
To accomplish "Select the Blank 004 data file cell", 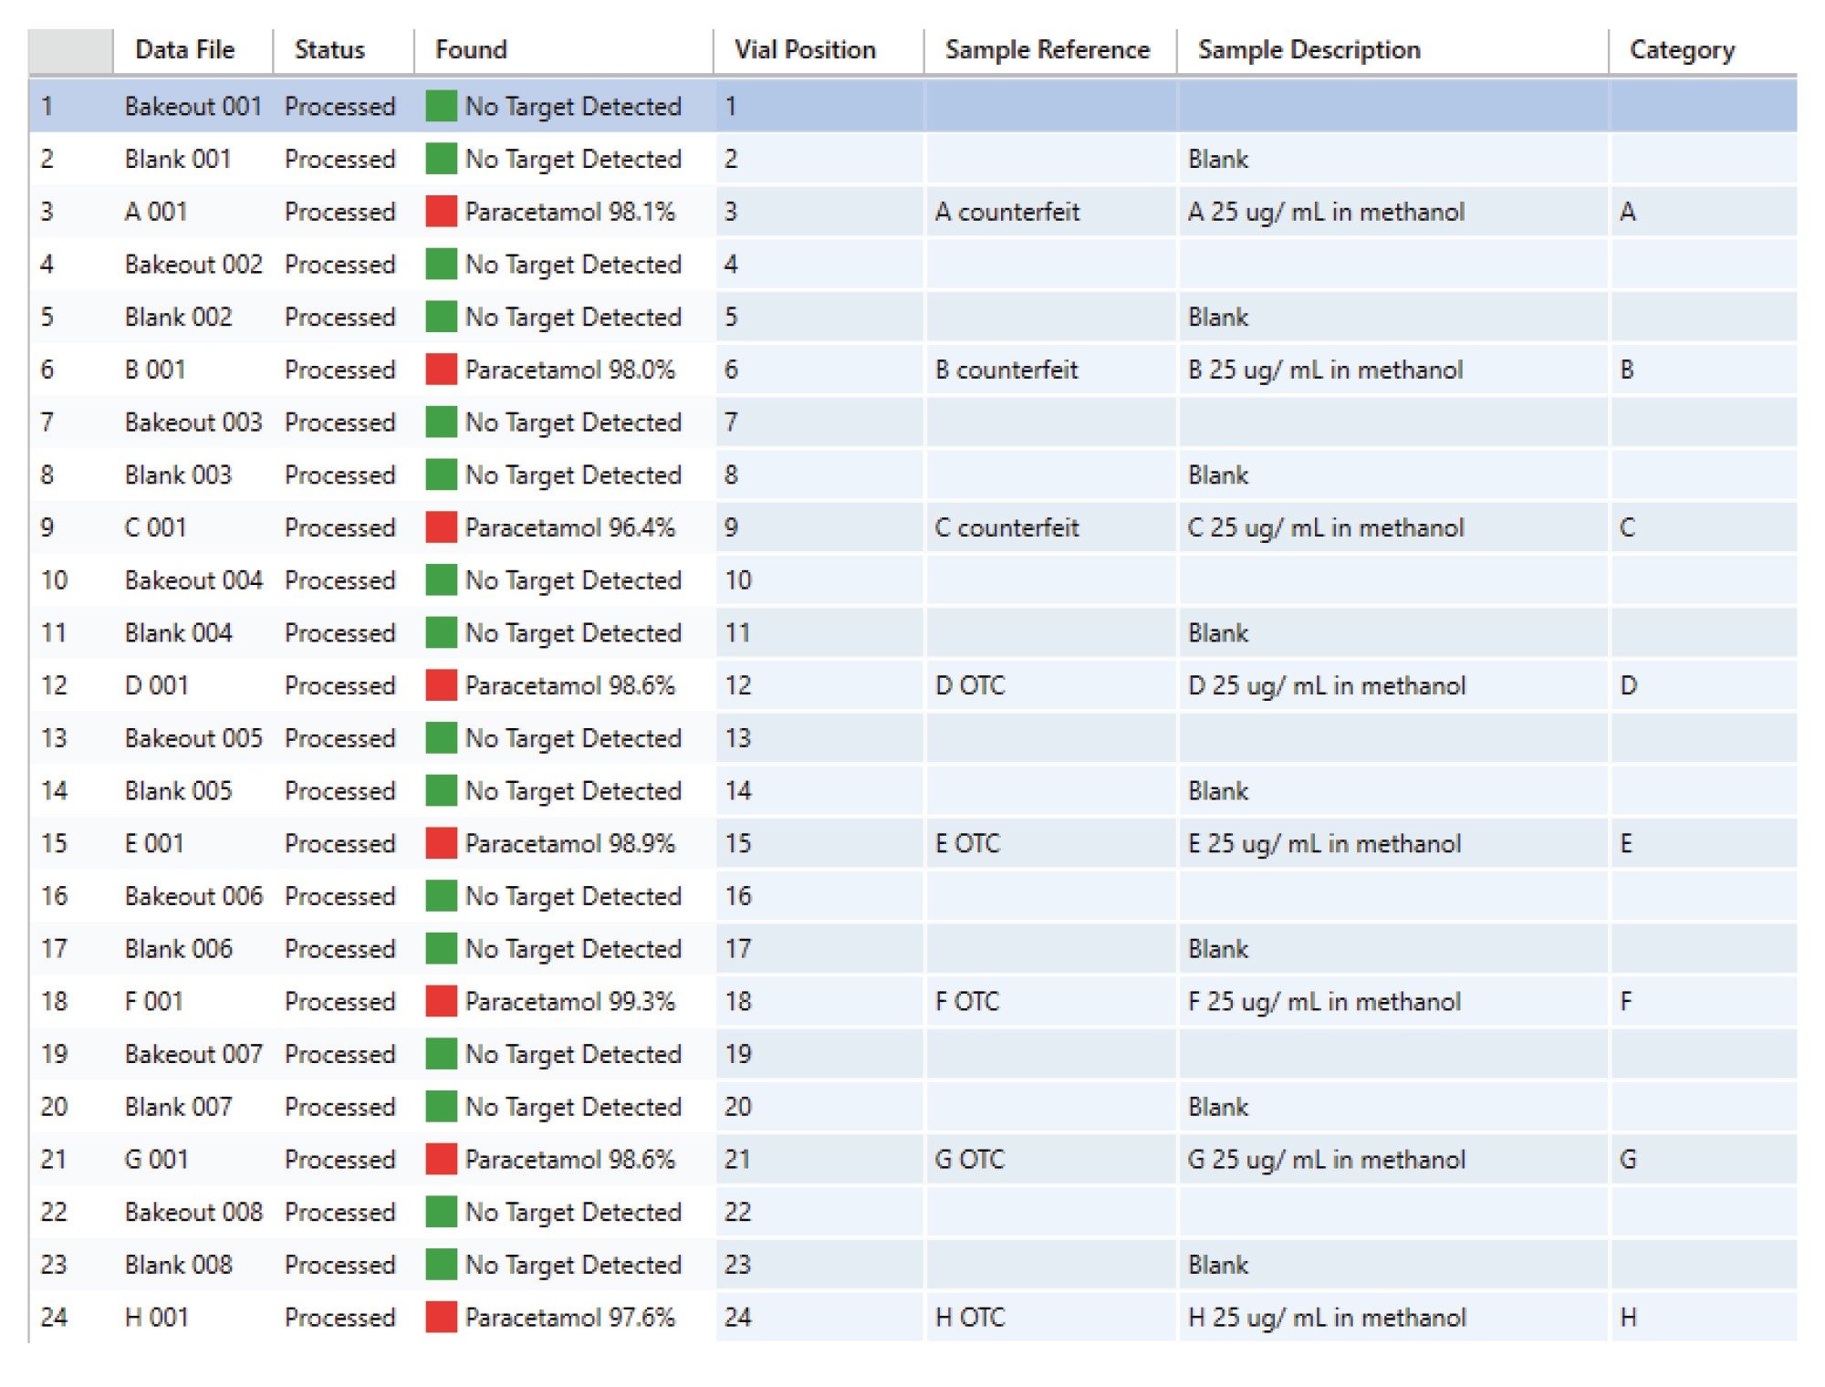I will click(178, 632).
